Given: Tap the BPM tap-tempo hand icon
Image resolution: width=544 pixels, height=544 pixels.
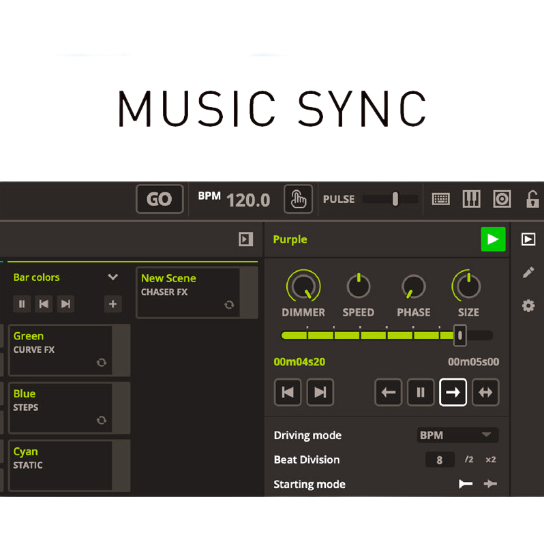Looking at the screenshot, I should pos(298,199).
